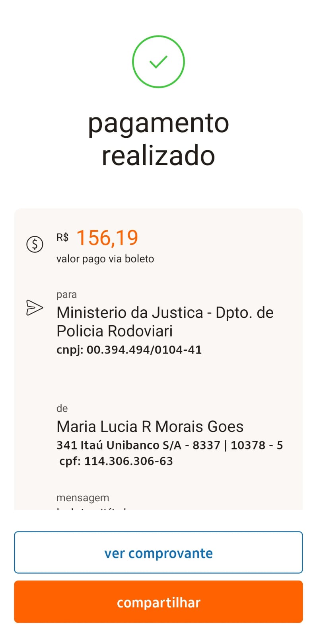Click the word realizado in the title
Screen dimensions: 317x637
pos(158,156)
